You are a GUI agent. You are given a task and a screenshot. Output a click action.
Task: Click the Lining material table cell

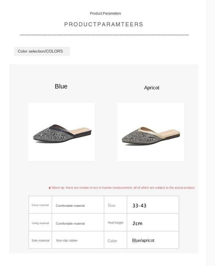40,222
